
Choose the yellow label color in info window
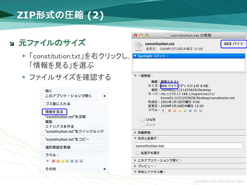coord(180,110)
